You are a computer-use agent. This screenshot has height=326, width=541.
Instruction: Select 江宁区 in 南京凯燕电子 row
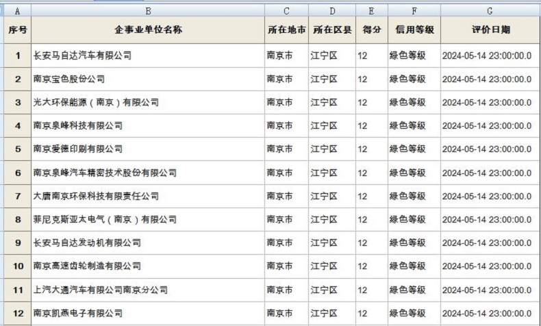click(x=332, y=313)
